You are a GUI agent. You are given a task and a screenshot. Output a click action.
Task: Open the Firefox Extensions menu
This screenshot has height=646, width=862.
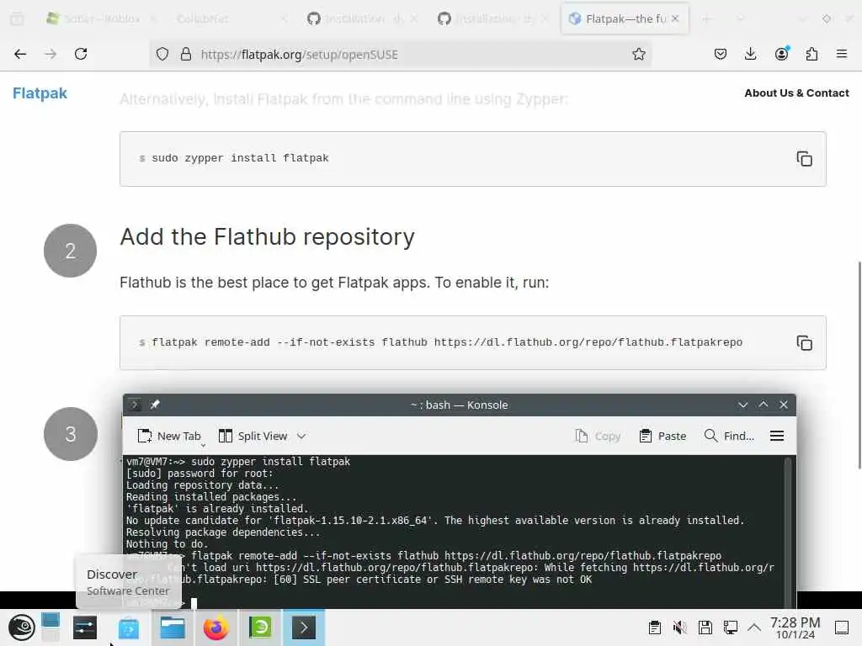point(811,54)
